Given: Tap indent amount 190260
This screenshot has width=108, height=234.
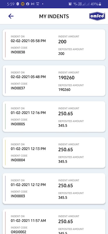Looking at the screenshot, I should click(x=66, y=78).
